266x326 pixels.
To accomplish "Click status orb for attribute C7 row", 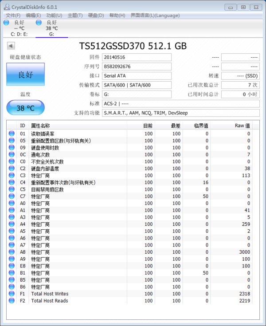I will pos(12,196).
